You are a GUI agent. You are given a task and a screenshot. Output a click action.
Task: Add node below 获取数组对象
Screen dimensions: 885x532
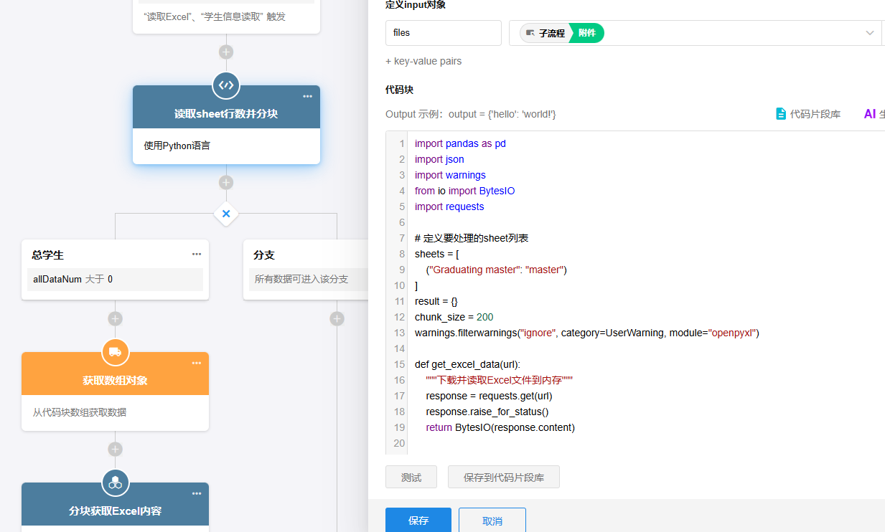pos(116,449)
